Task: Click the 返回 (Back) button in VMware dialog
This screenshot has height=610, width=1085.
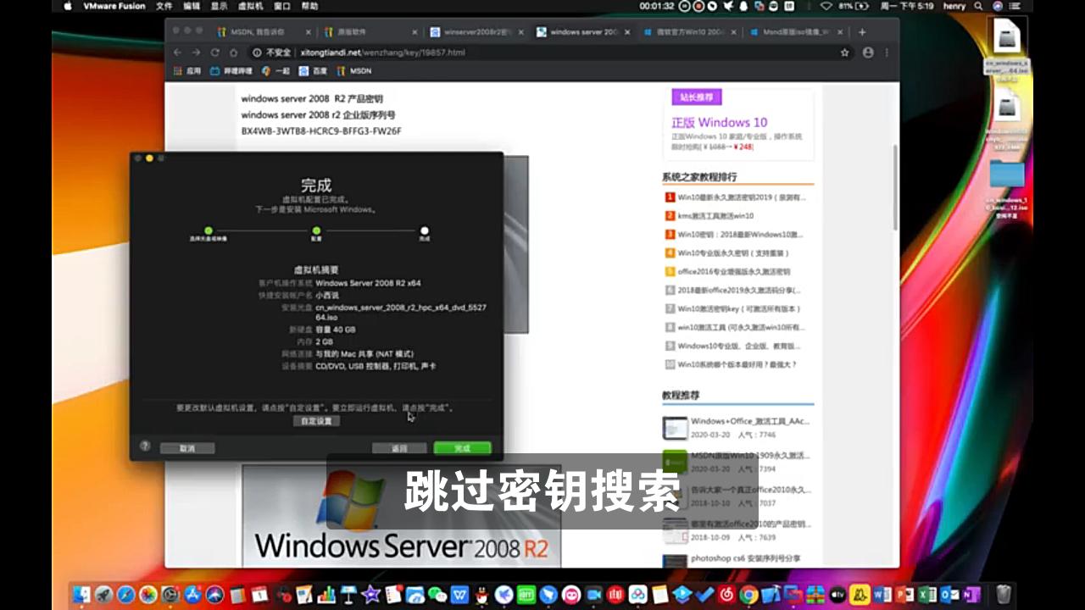Action: (399, 448)
